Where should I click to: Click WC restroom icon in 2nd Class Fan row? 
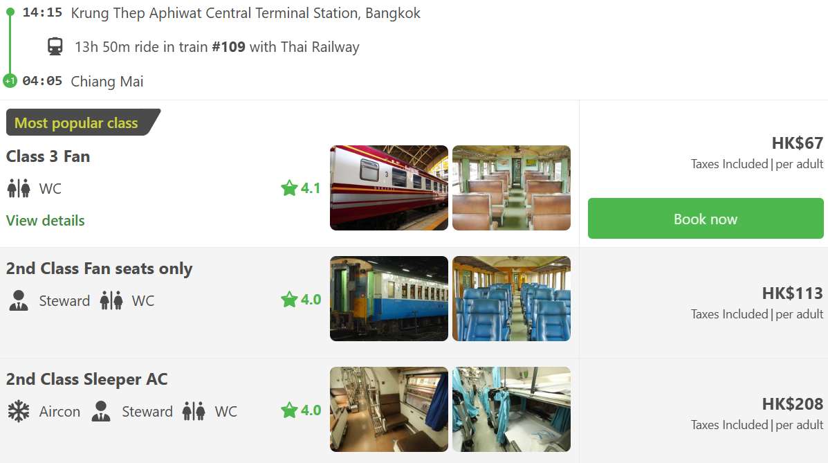111,300
